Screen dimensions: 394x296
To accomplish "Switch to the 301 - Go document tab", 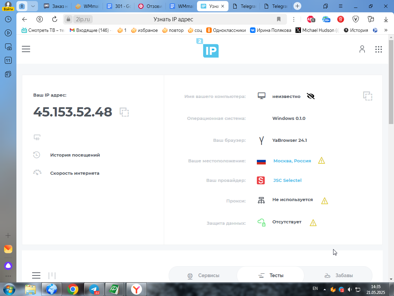I will coord(118,6).
